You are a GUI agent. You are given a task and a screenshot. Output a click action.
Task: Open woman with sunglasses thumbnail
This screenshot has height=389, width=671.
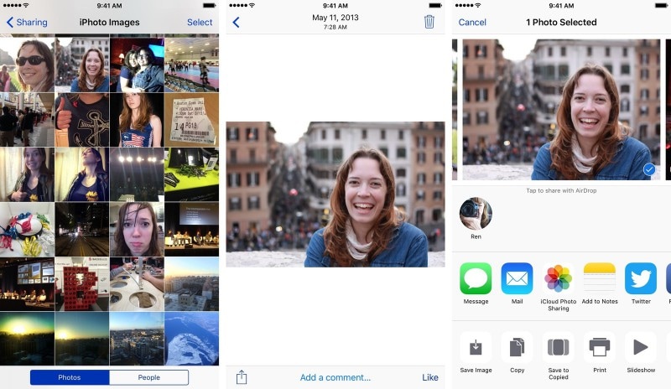coord(27,65)
